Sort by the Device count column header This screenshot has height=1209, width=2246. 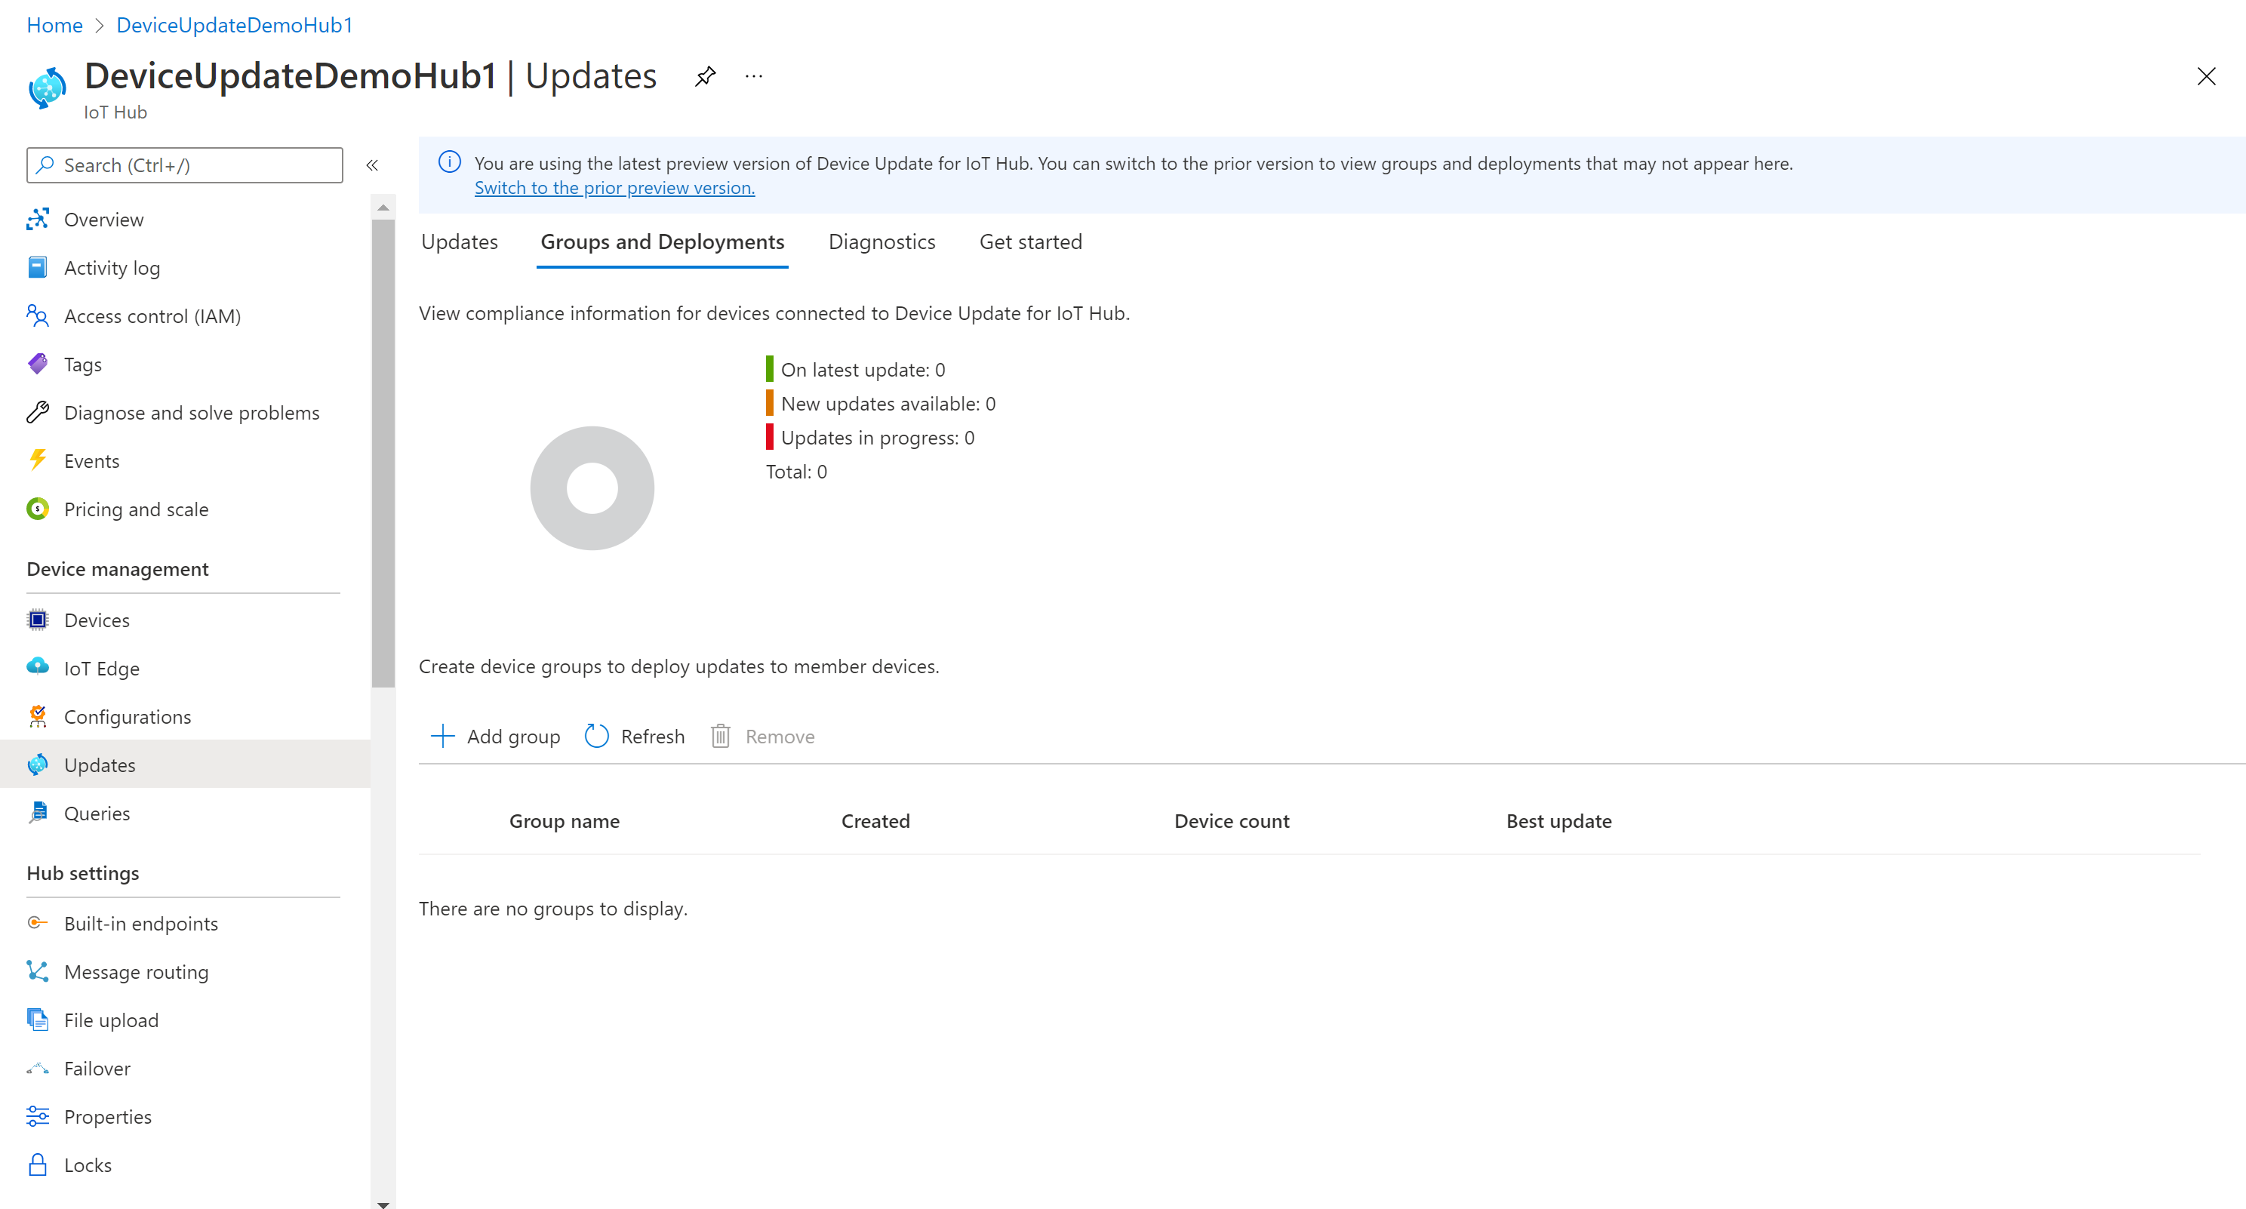tap(1231, 820)
